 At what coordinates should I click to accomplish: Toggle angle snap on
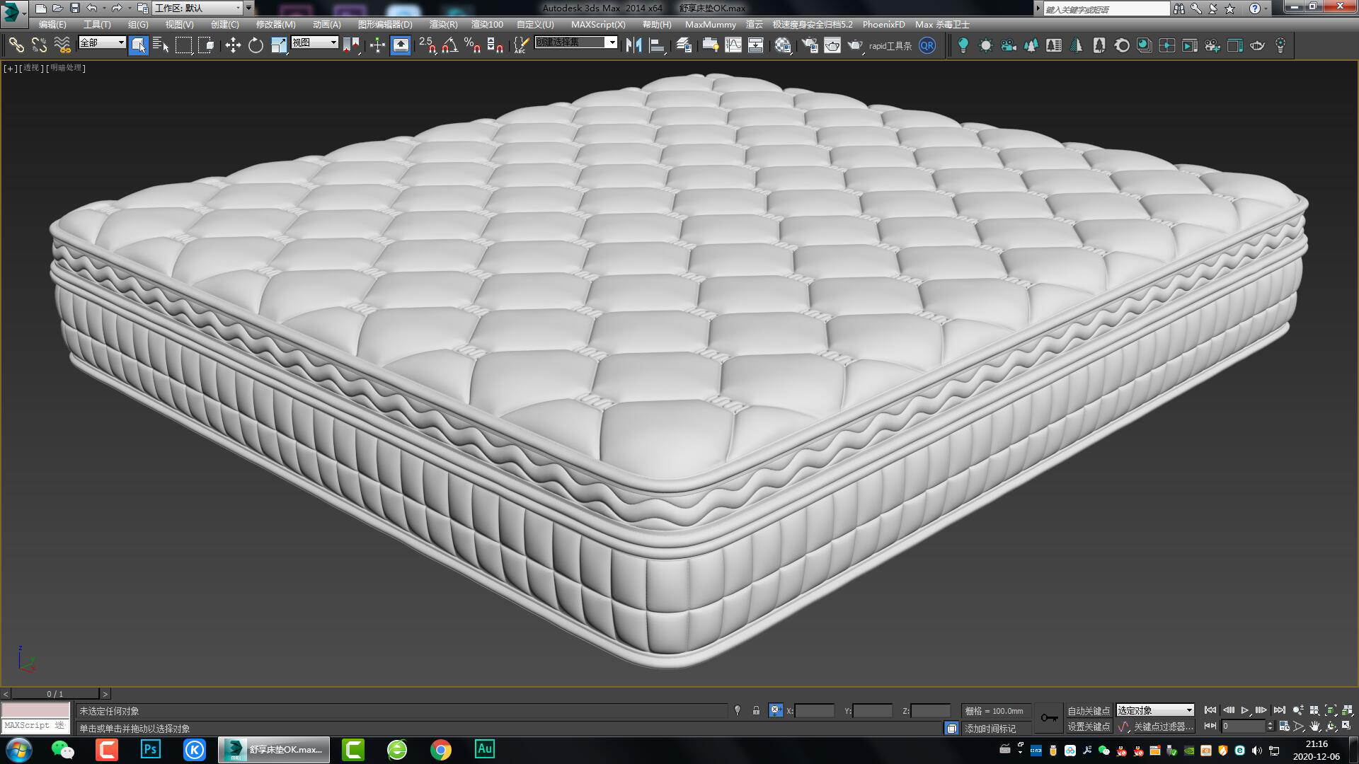pos(447,47)
